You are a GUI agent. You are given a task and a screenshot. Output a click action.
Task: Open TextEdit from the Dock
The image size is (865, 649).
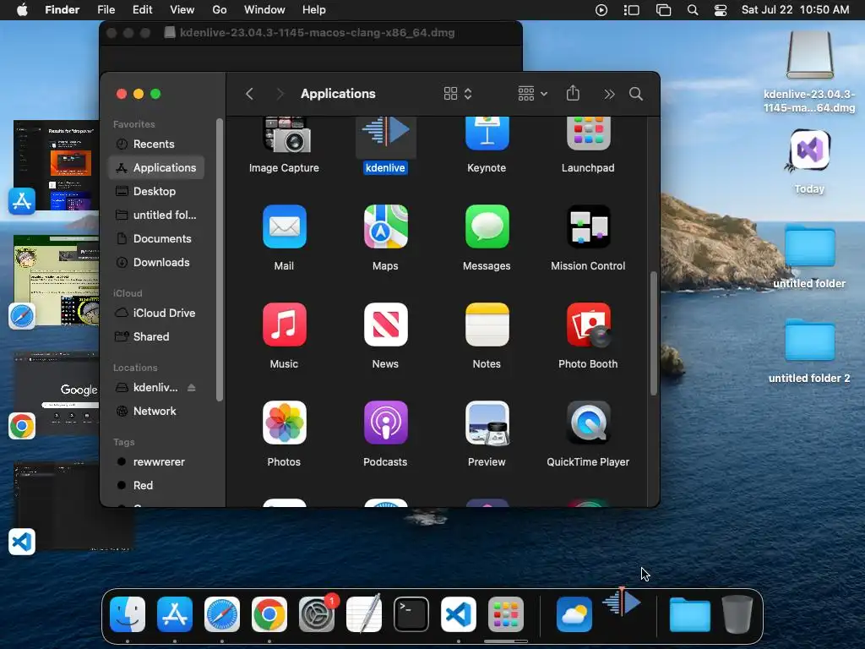click(x=364, y=614)
